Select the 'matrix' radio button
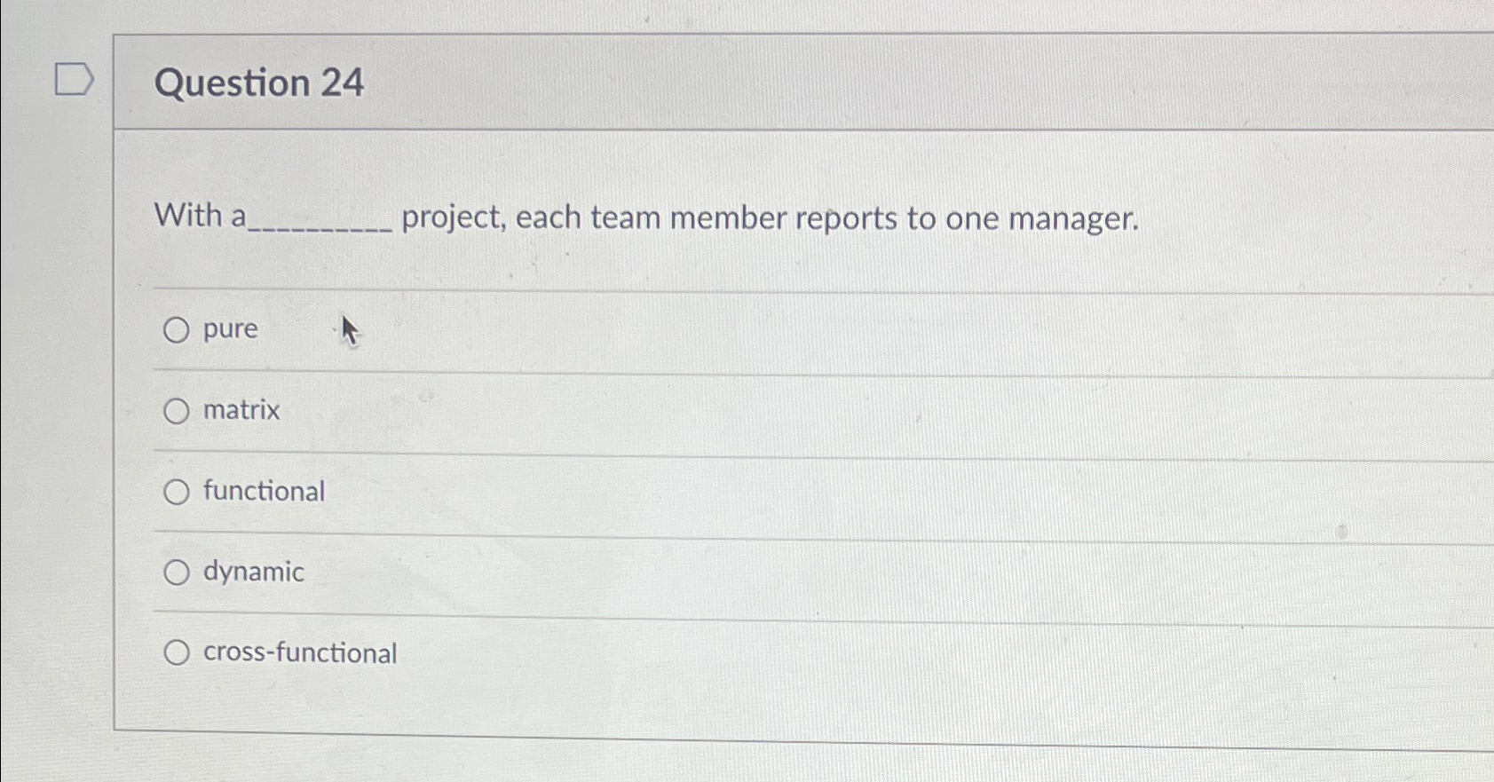This screenshot has width=1494, height=782. [x=178, y=411]
